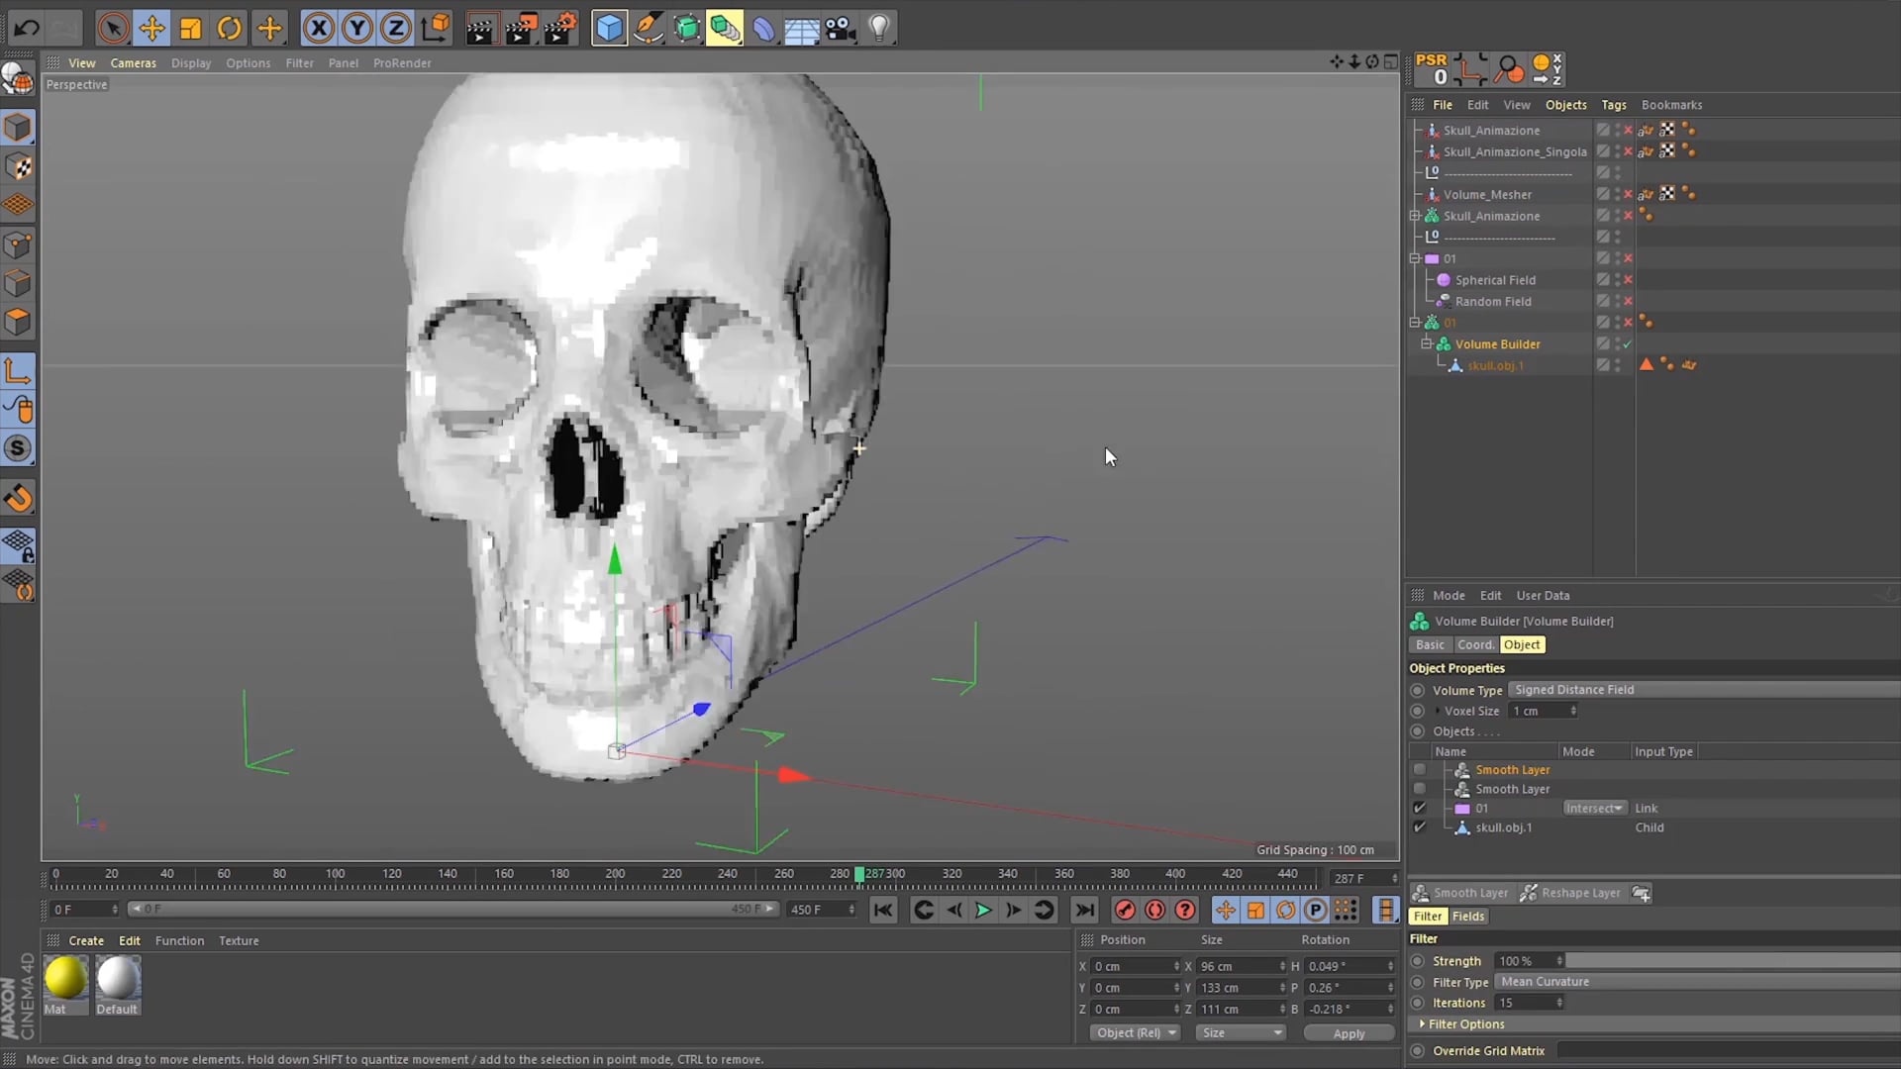Screen dimensions: 1901x1069
Task: Click the light bulb display icon
Action: click(880, 28)
